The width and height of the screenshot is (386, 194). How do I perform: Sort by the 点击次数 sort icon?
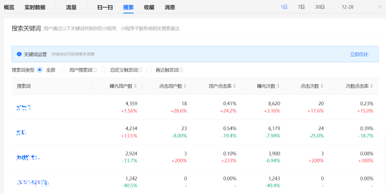pyautogui.click(x=322, y=86)
